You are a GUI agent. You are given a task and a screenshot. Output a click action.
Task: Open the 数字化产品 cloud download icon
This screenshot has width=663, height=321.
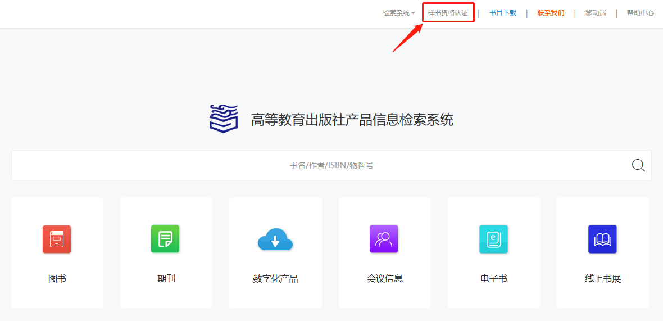pyautogui.click(x=275, y=239)
